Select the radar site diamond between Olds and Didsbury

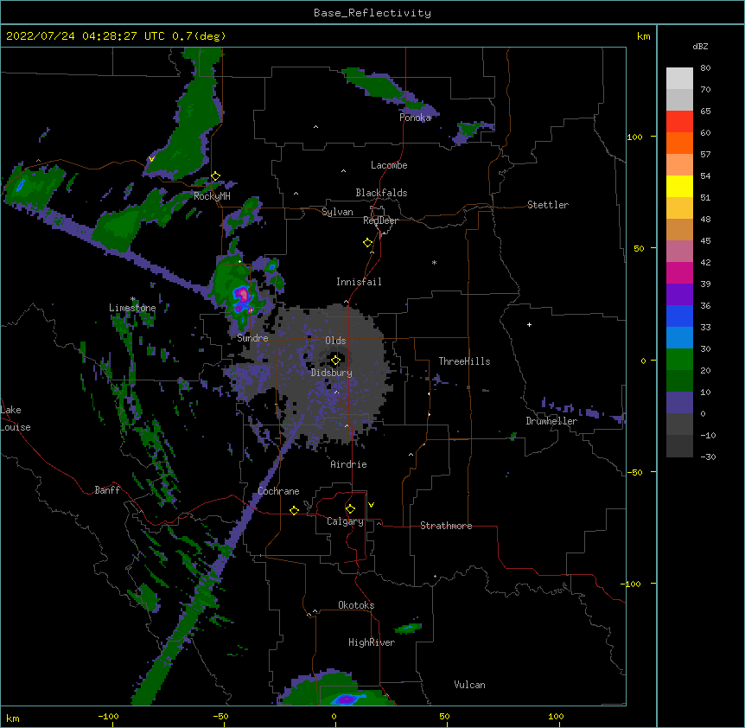335,361
